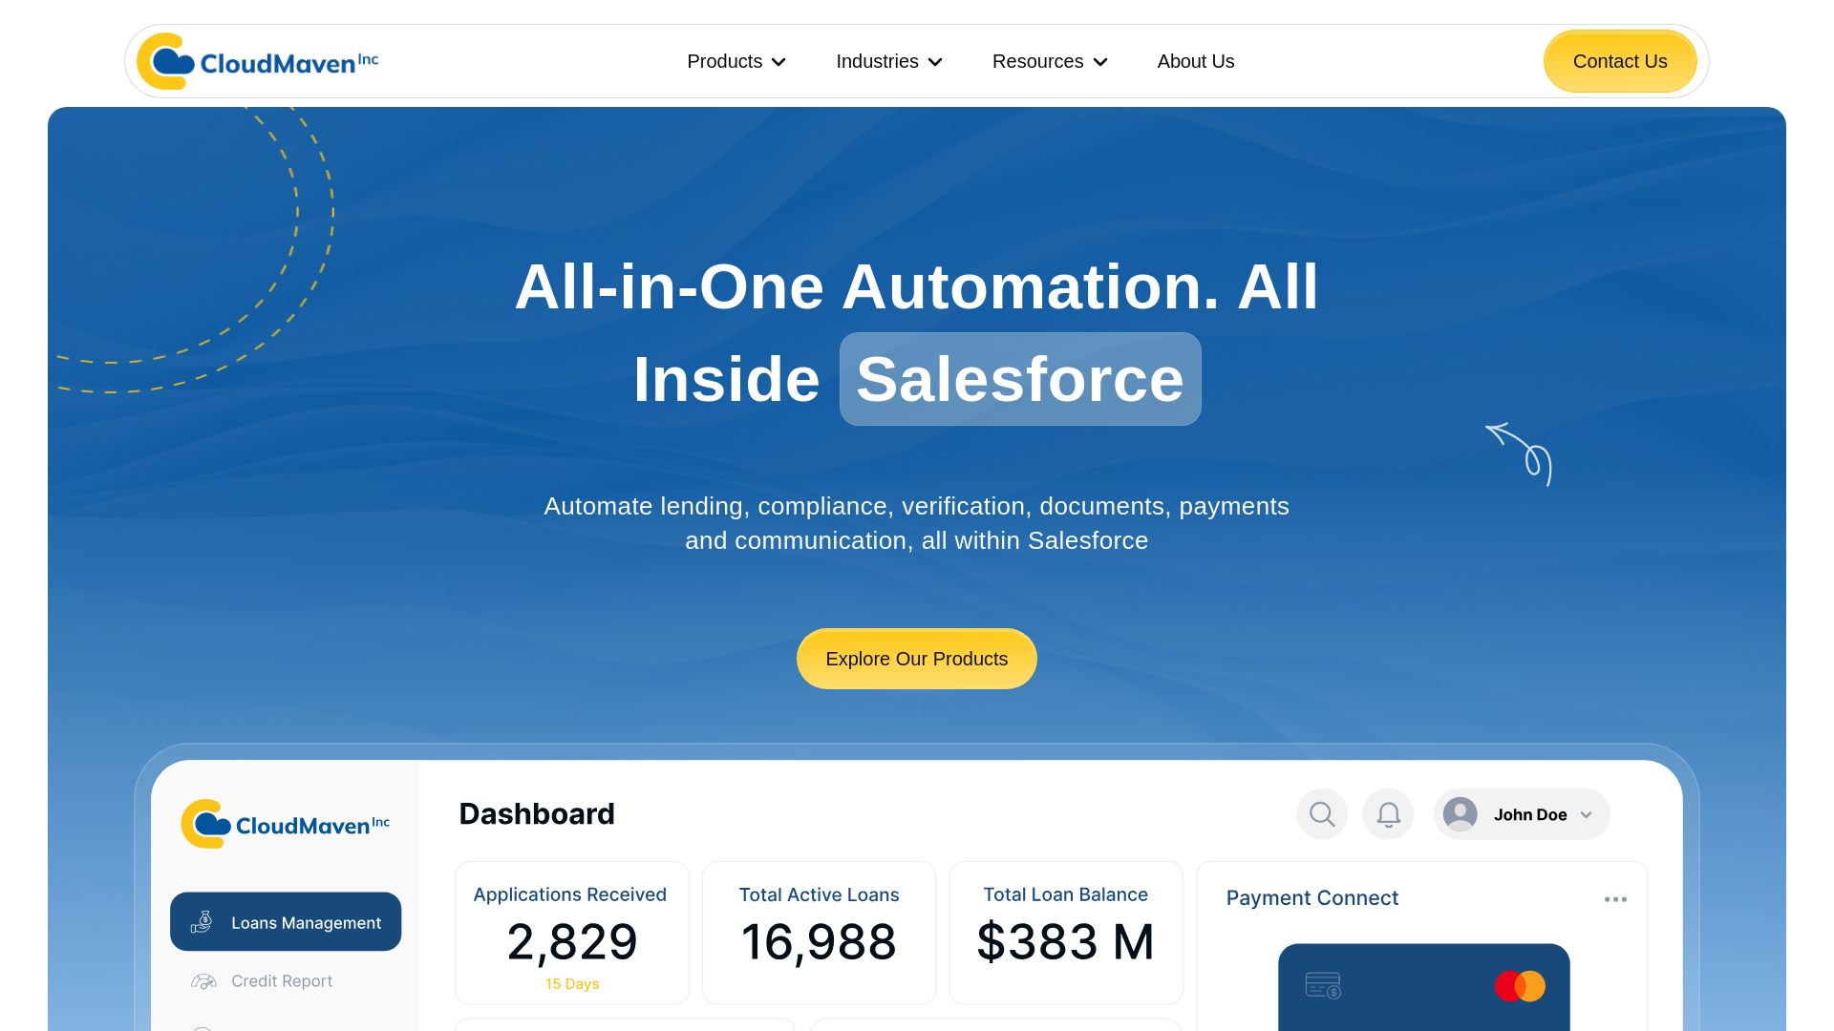Click the CloudMaven logo in the navbar

coord(258,61)
